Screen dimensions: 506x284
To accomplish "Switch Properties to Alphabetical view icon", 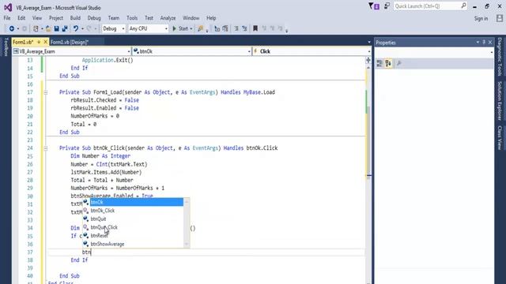I will 388,63.
